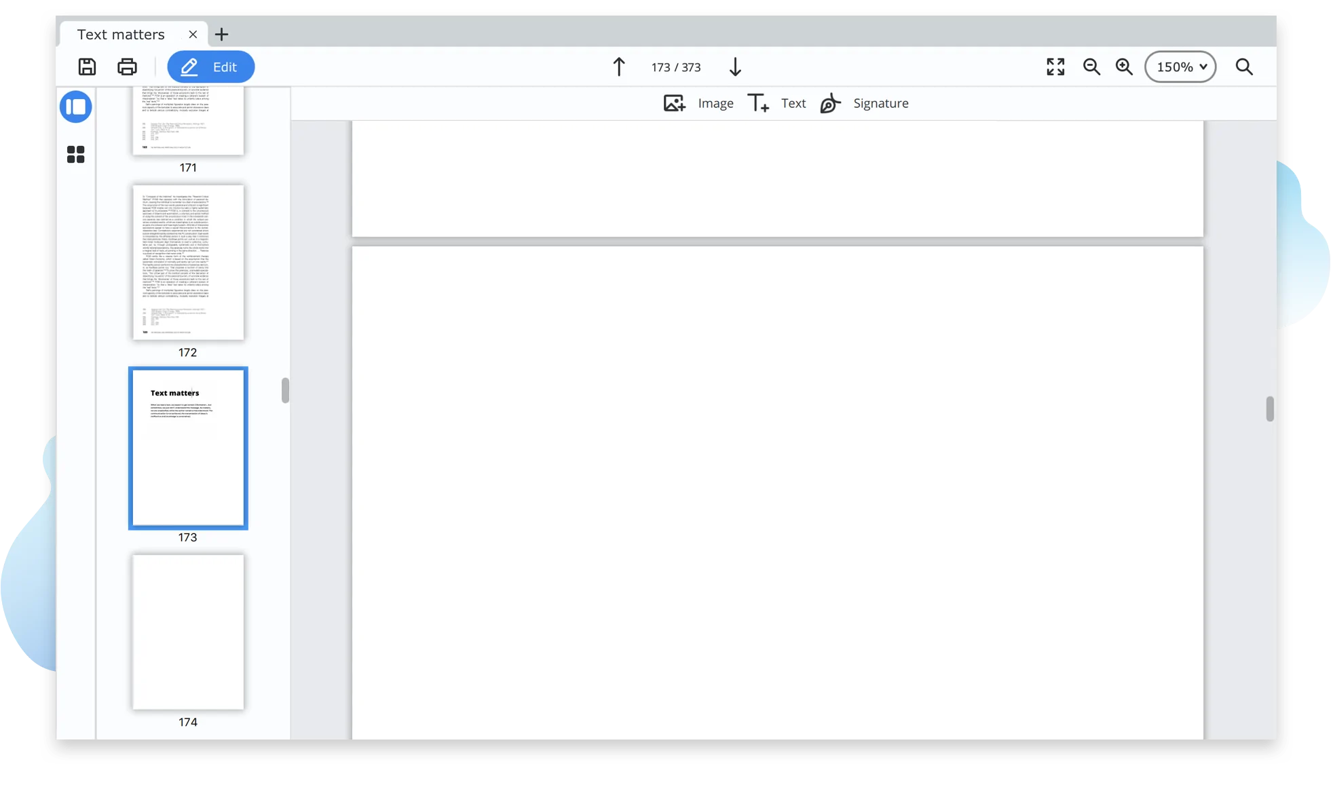Click the Edit button to enable editing

(211, 66)
